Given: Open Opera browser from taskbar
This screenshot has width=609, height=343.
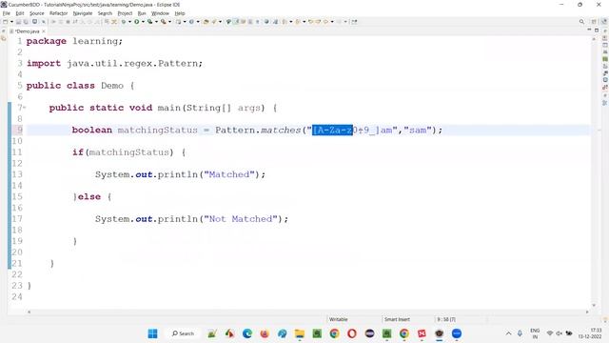Looking at the screenshot, I should (x=352, y=333).
